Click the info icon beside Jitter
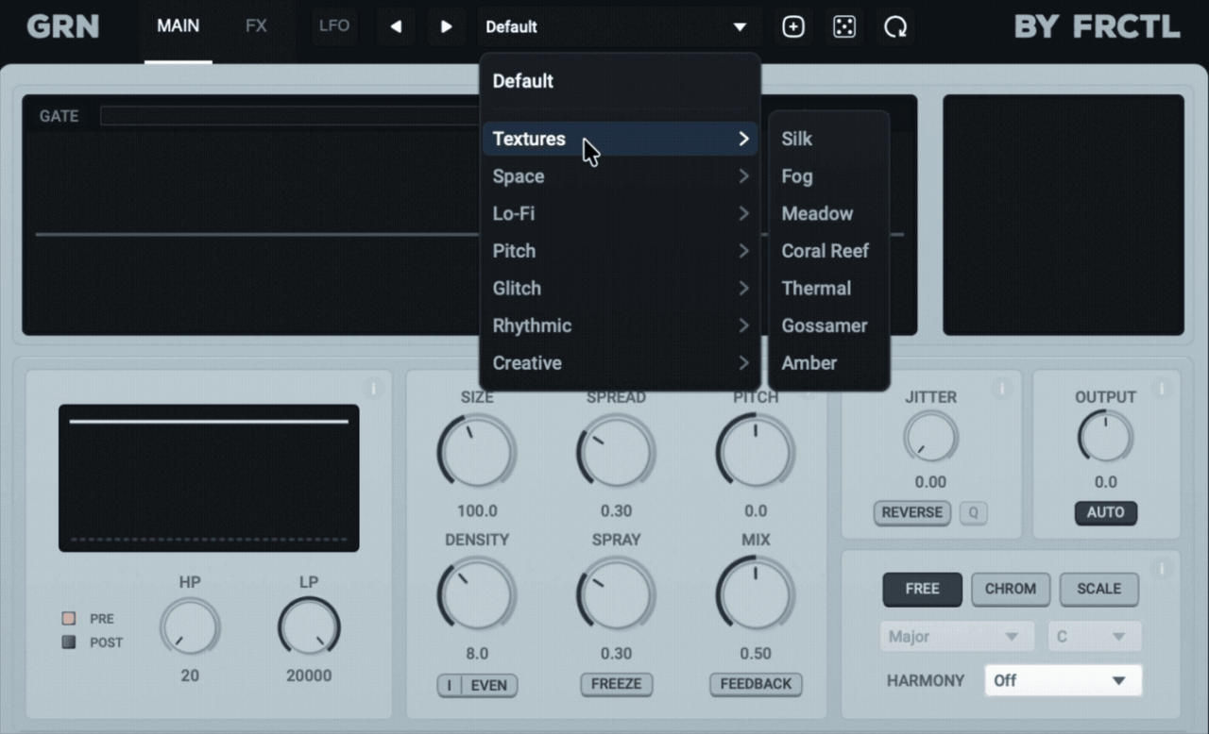Viewport: 1209px width, 734px height. (x=1002, y=388)
